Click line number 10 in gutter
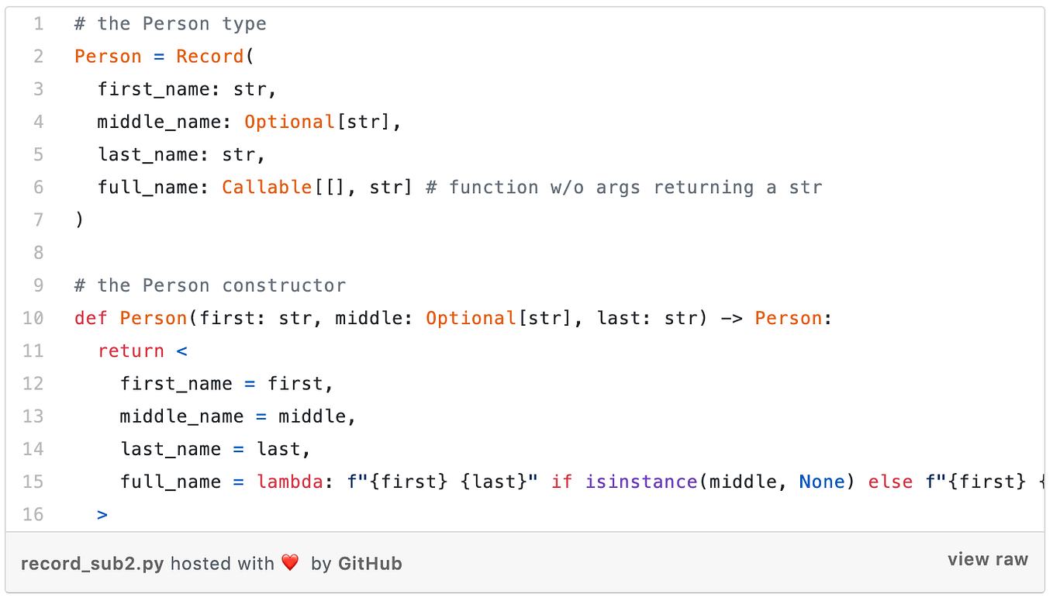 coord(33,318)
